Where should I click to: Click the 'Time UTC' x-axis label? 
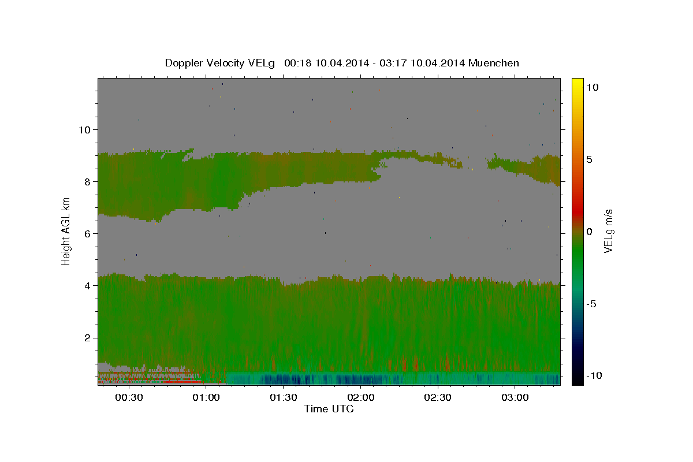point(329,409)
